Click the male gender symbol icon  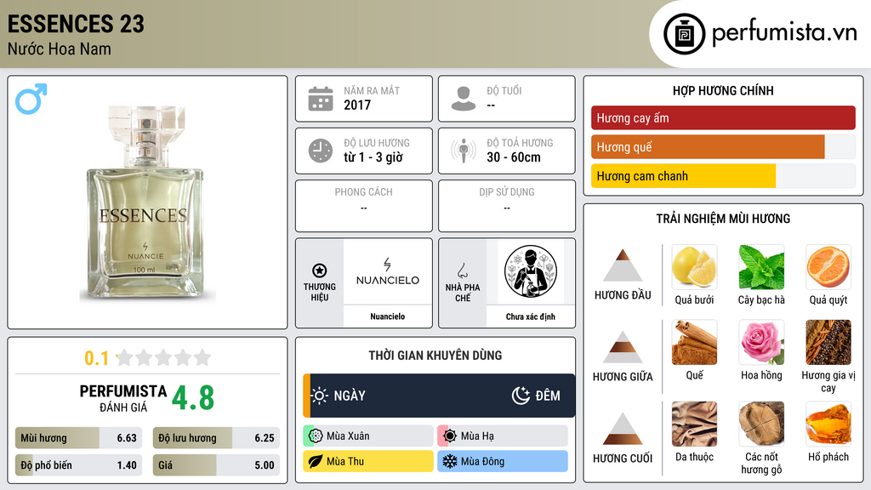tap(31, 99)
